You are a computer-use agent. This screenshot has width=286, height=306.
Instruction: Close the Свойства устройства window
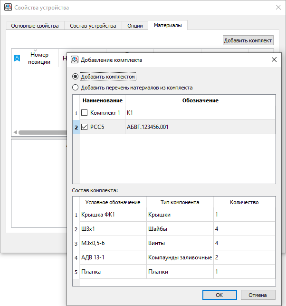tap(278, 8)
